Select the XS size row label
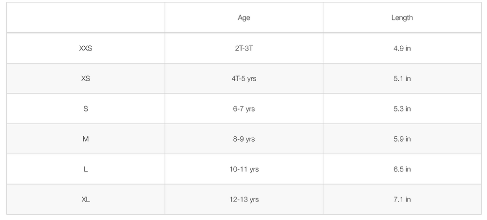 [x=86, y=78]
